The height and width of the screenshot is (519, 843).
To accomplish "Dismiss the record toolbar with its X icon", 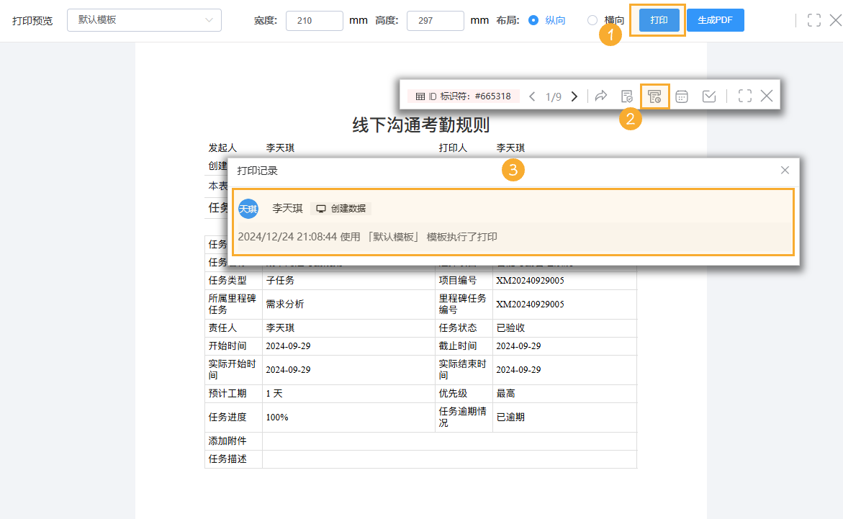I will point(767,95).
